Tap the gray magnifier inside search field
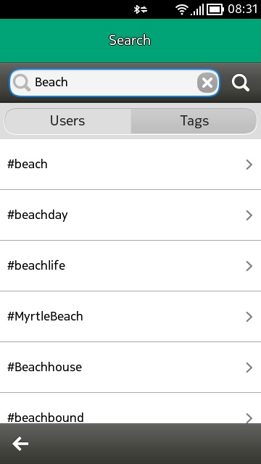Screen dimensions: 261x464 pos(22,83)
